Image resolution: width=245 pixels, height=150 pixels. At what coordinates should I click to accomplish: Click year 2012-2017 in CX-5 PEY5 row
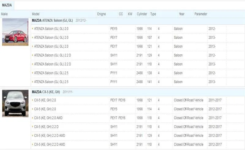coord(215,109)
